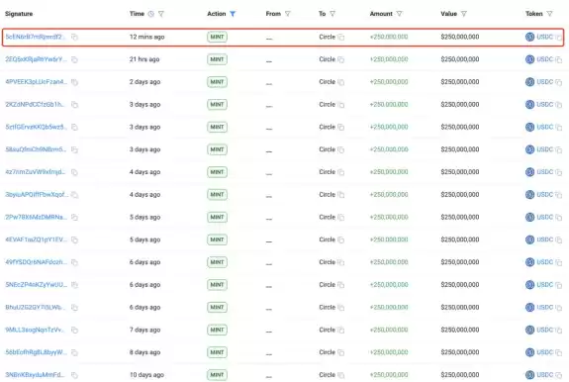The height and width of the screenshot is (382, 569).
Task: Click the '21 hrs ago' timestamp
Action: 144,59
